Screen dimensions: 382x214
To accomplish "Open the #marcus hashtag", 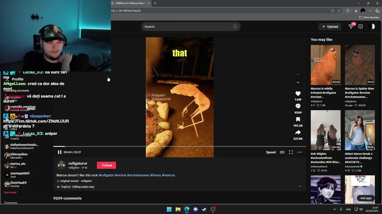I will point(168,175).
